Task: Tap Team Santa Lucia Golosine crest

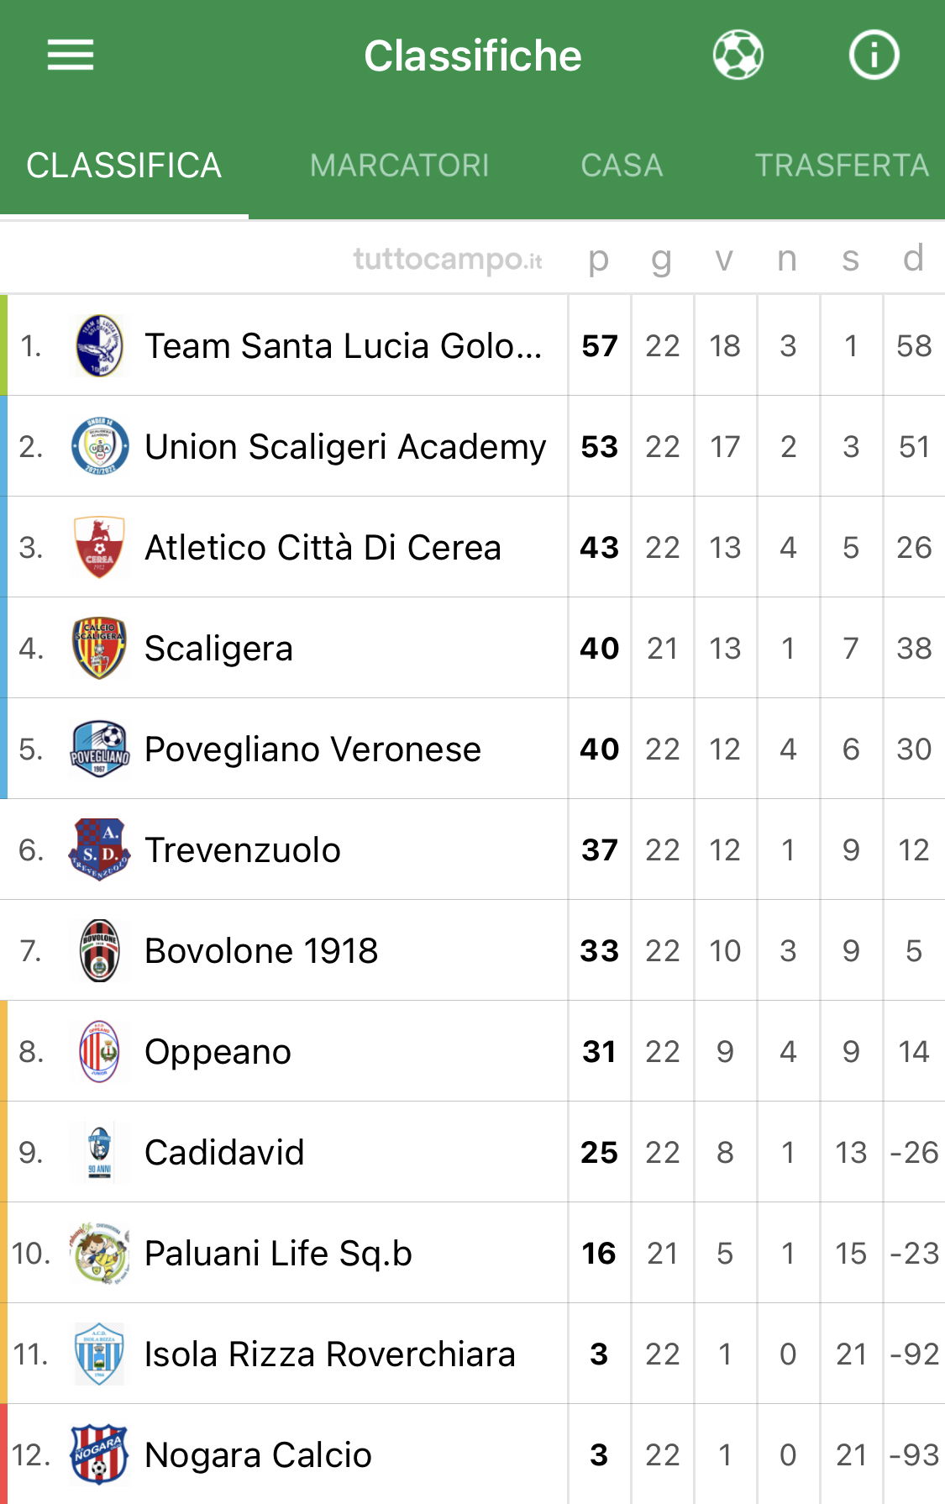Action: click(99, 345)
